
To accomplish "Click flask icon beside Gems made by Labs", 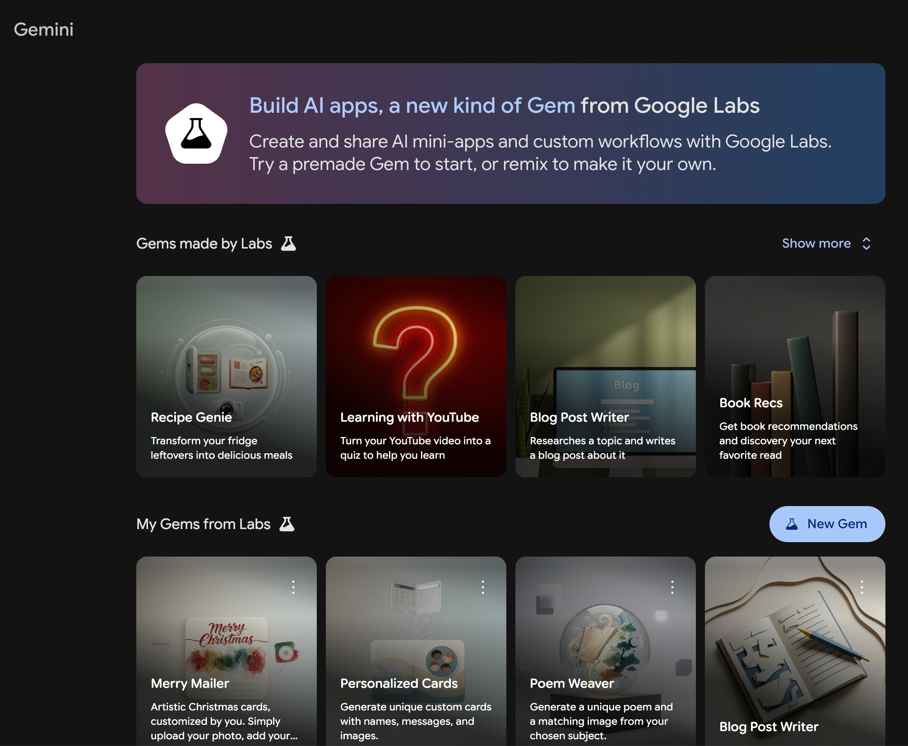I will [288, 244].
